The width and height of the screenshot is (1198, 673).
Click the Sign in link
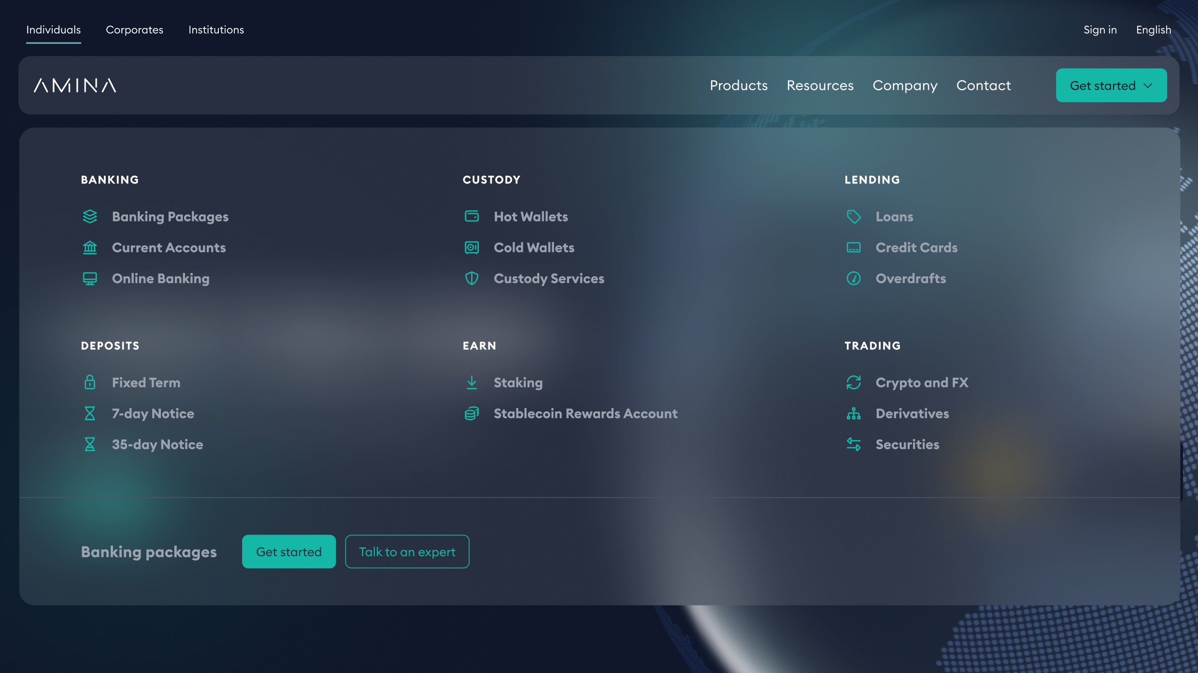coord(1100,30)
